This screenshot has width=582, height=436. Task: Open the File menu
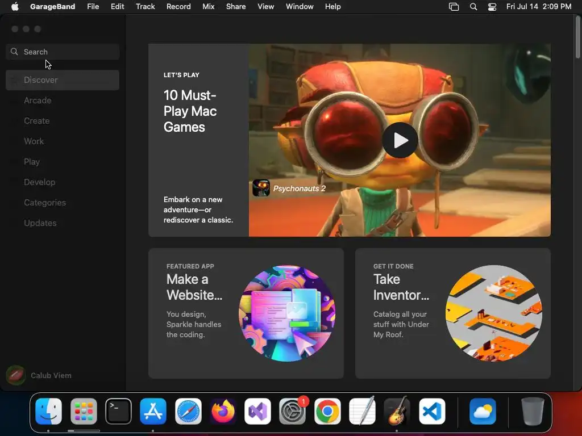[93, 6]
